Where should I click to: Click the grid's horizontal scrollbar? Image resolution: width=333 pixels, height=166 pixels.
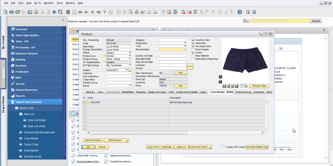139,133
